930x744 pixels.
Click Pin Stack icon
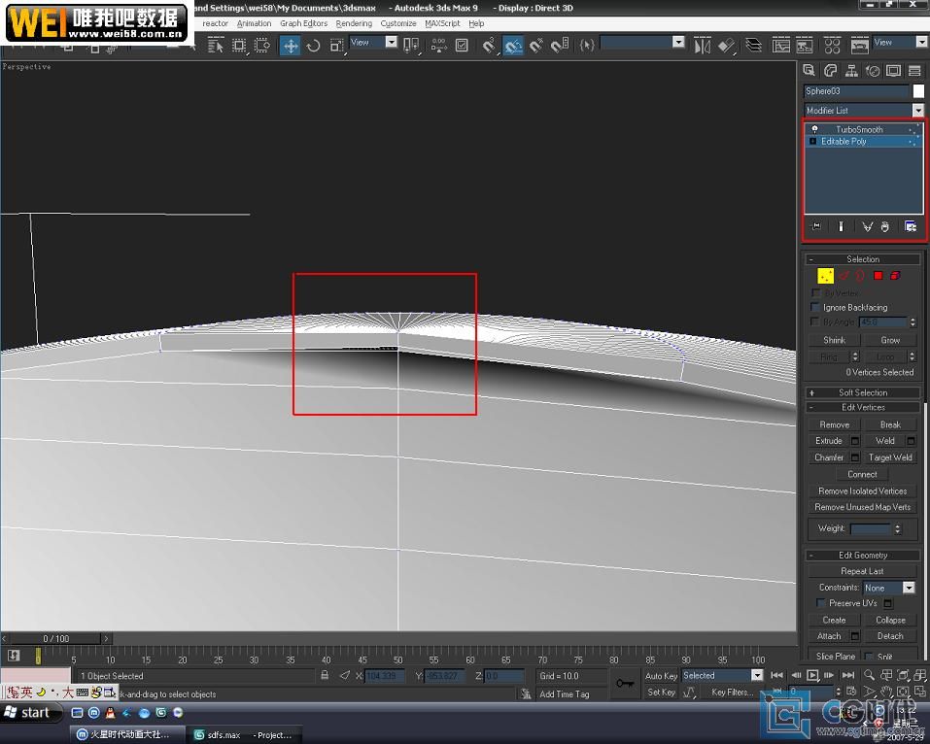pyautogui.click(x=816, y=226)
